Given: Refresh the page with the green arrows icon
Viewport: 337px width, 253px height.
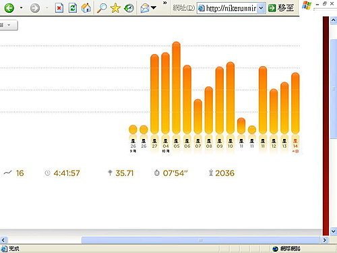Looking at the screenshot, I should 73,8.
